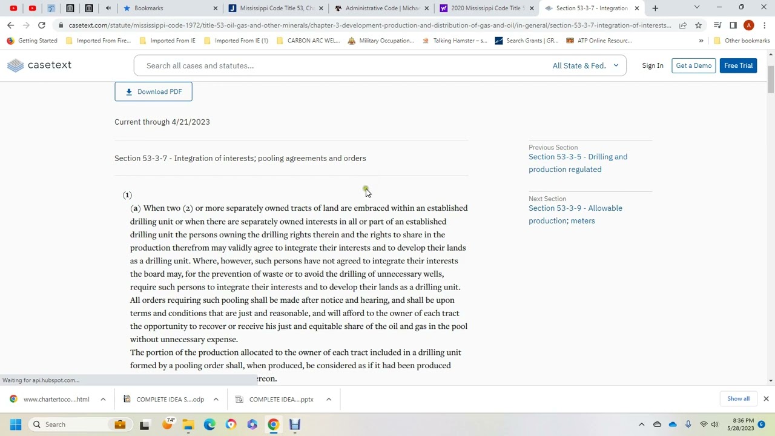Show hidden system tray icons

642,424
